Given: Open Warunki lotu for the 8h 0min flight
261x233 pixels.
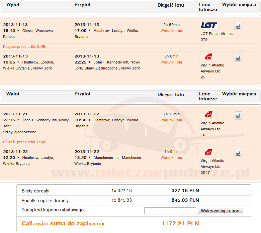Looking at the screenshot, I should click(x=171, y=62).
